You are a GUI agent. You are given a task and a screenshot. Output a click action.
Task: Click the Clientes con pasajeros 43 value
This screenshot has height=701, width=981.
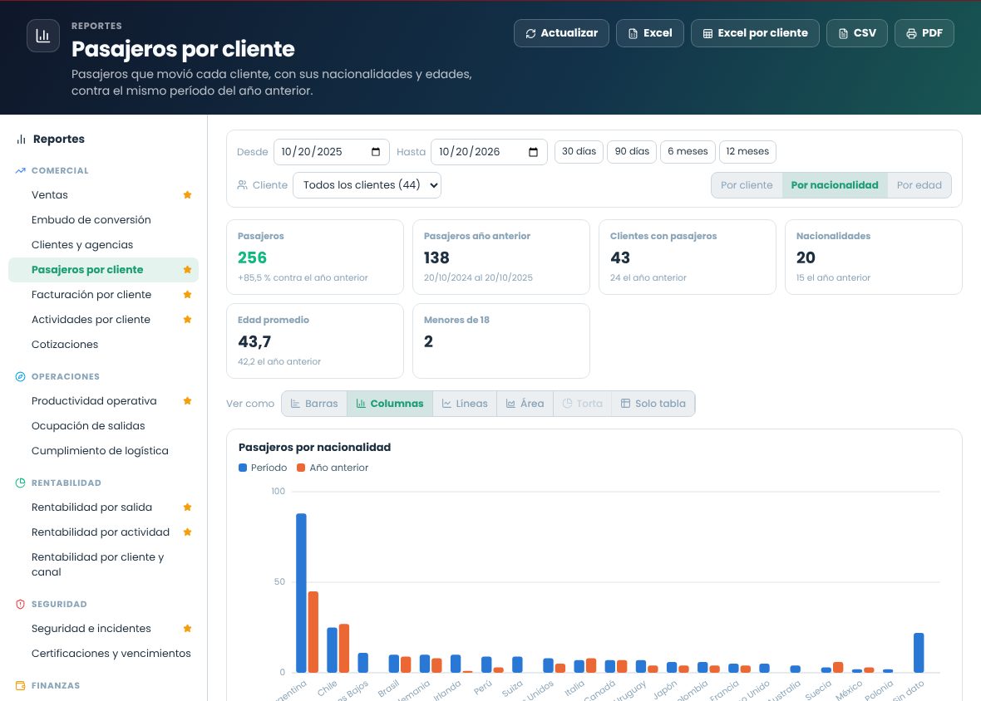point(620,258)
